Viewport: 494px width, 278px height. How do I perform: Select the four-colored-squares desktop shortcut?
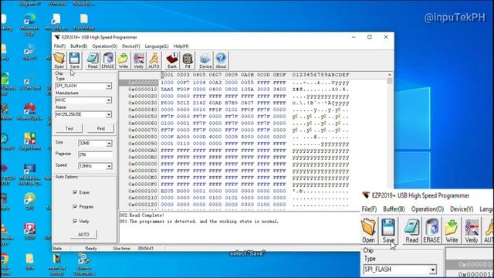30,141
